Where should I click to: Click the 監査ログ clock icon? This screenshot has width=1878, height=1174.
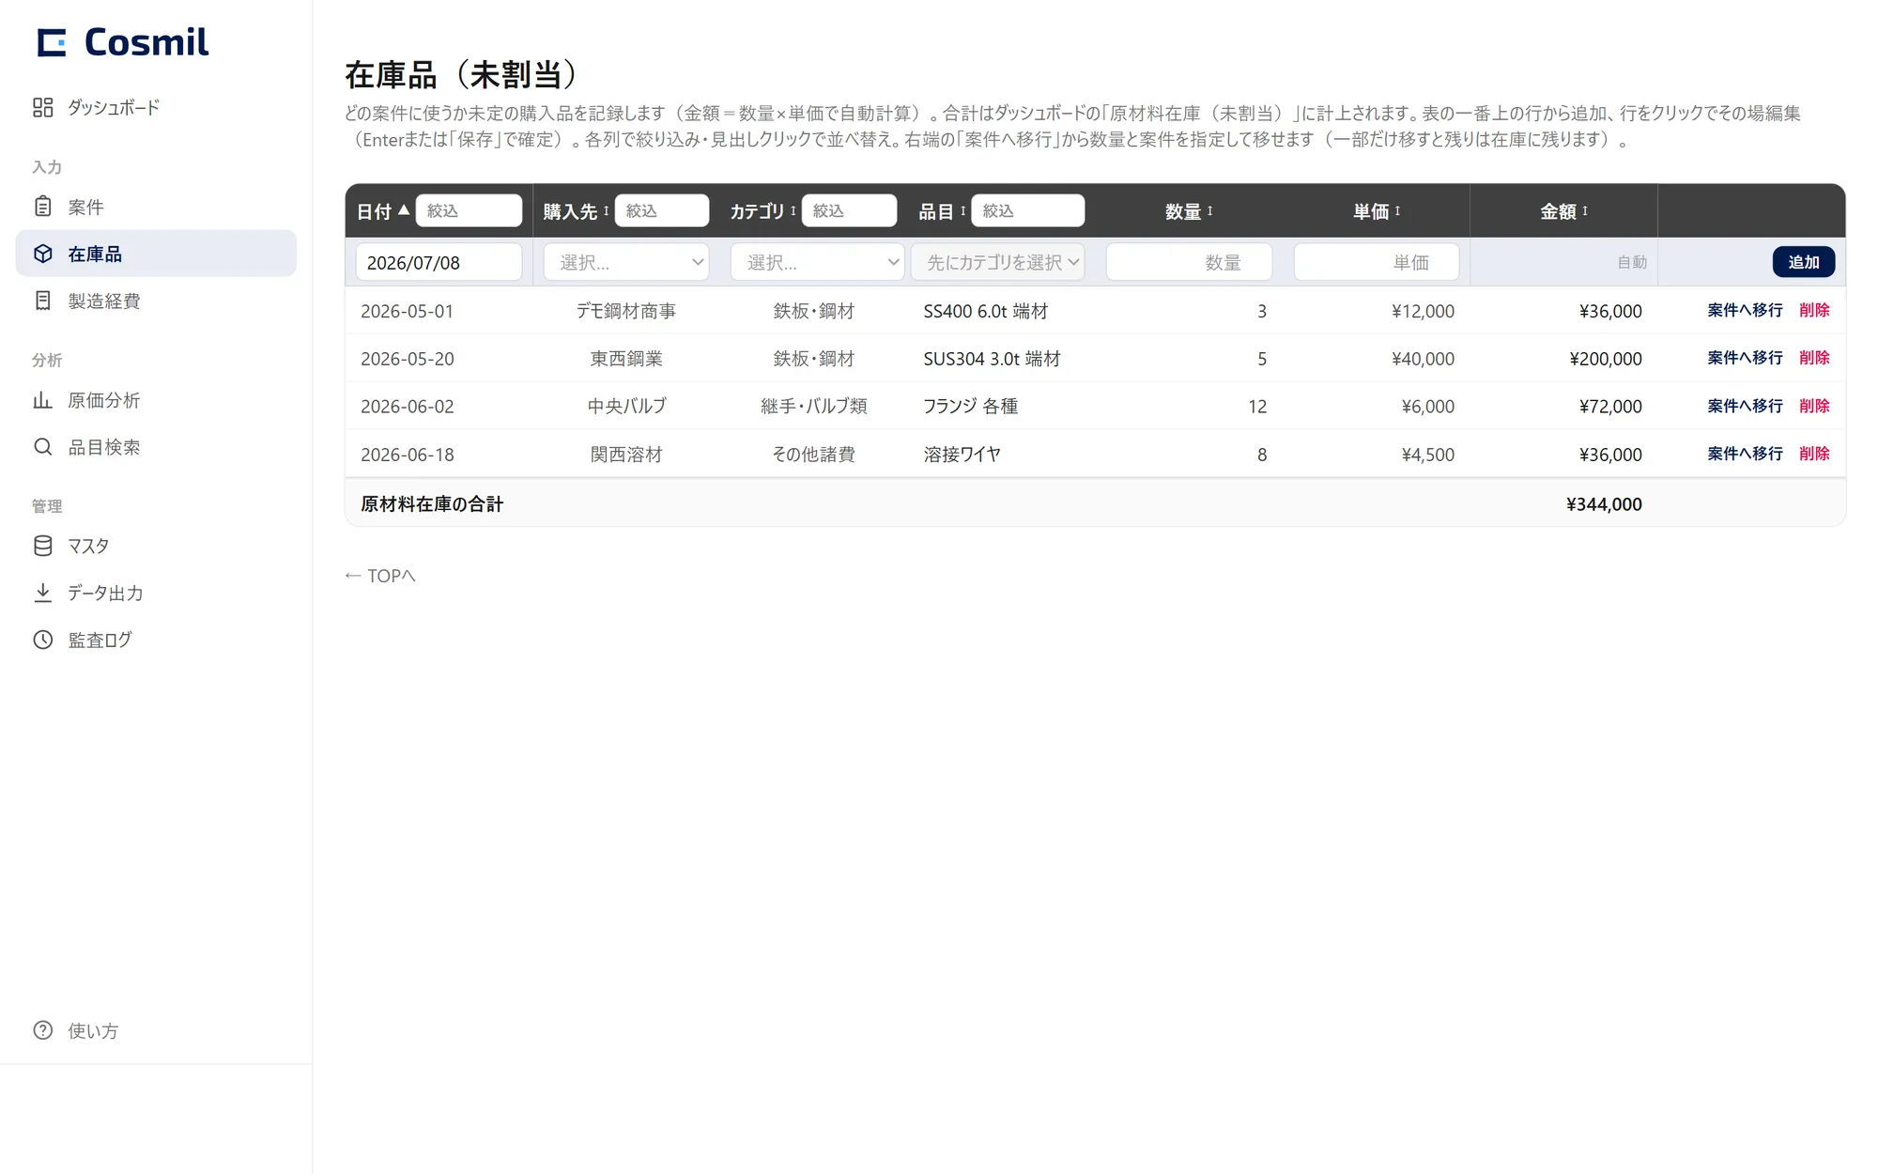point(42,640)
